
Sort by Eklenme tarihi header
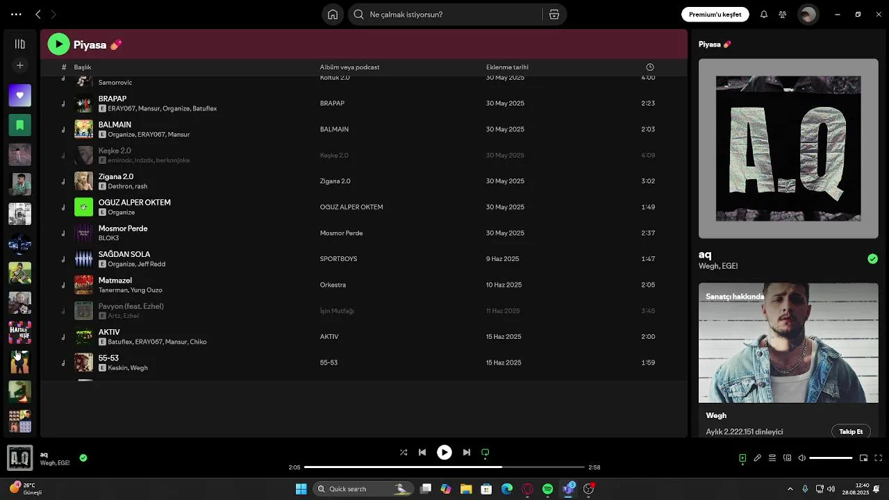pos(507,67)
